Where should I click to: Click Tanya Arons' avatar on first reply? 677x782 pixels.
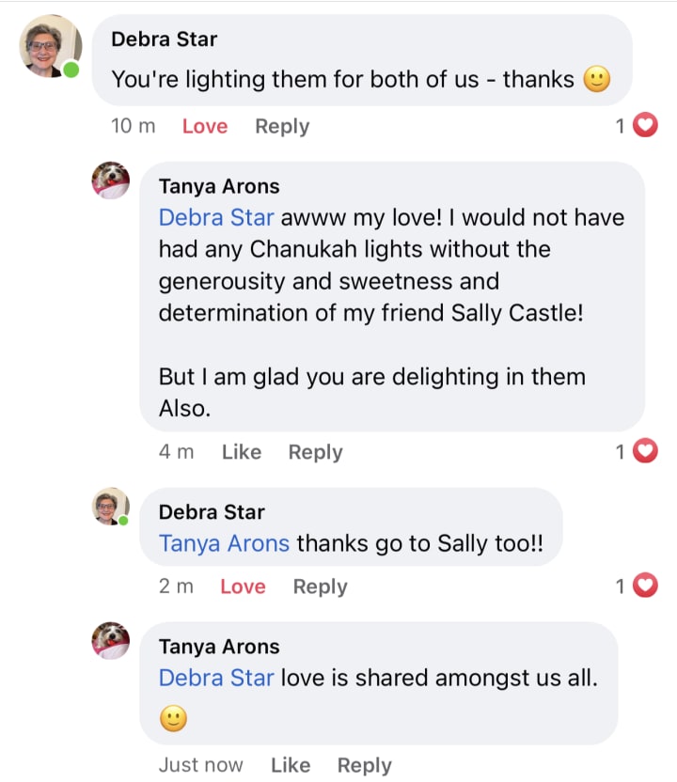110,180
